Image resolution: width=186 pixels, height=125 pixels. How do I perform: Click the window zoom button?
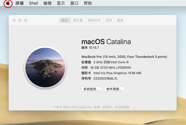pos(26,20)
